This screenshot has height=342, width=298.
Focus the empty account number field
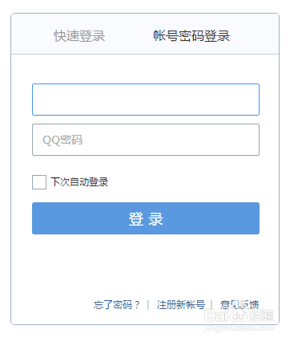[146, 100]
